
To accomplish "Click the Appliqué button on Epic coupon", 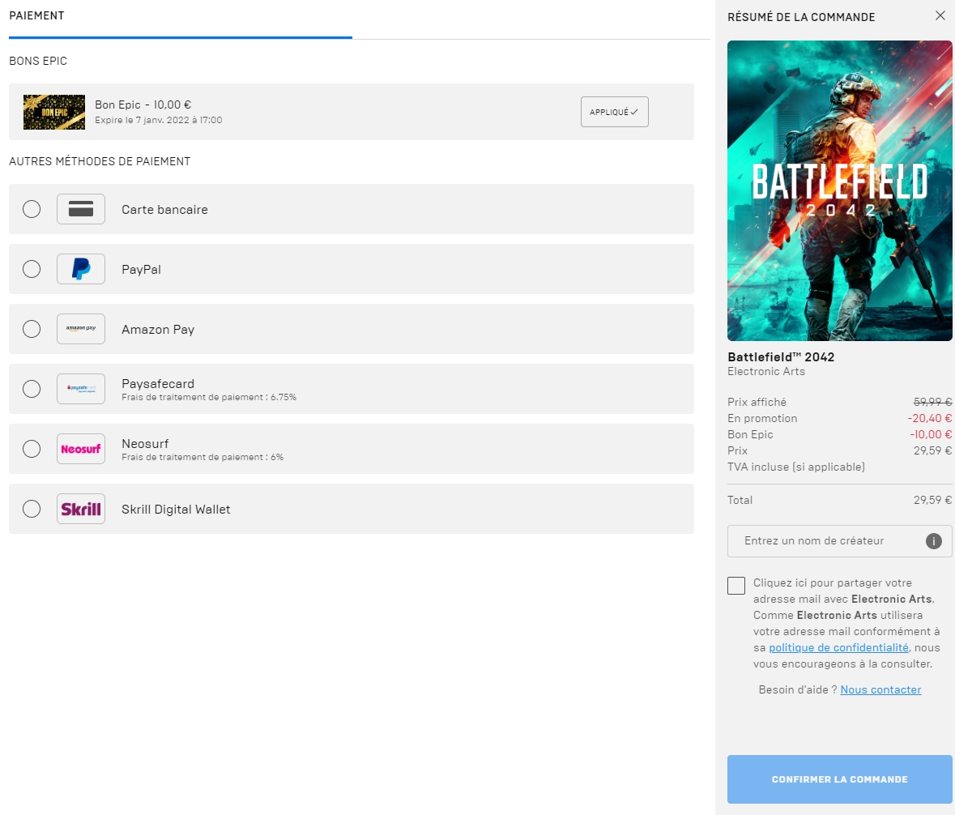I will point(615,112).
